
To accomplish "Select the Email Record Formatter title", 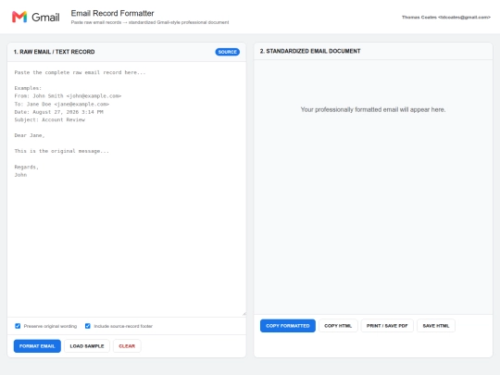I will coord(112,13).
